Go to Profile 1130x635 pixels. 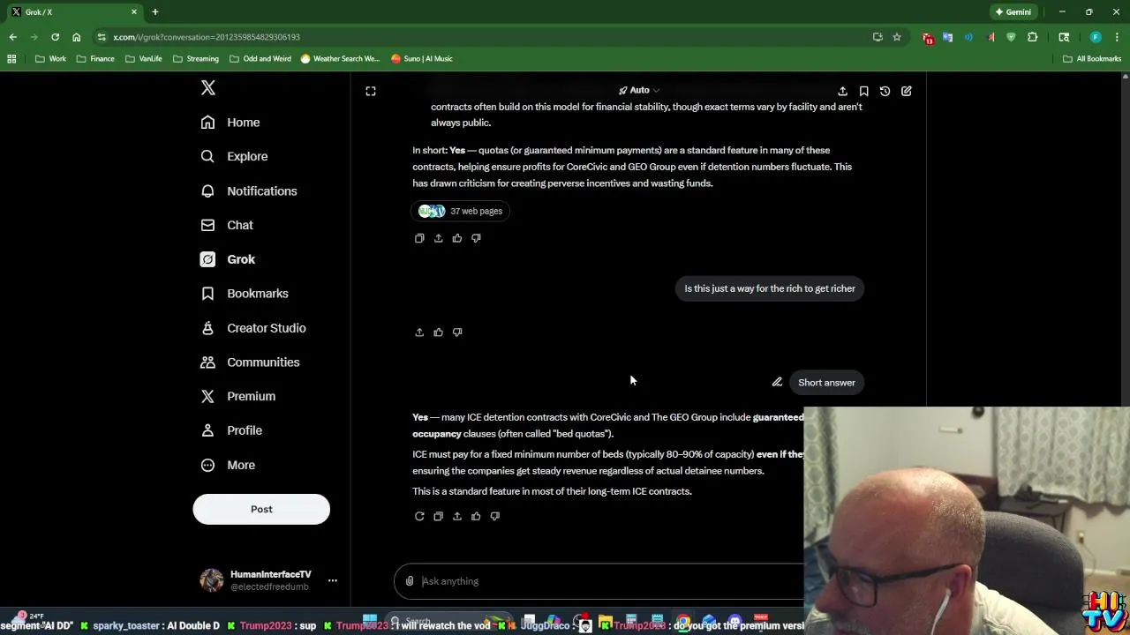231,430
